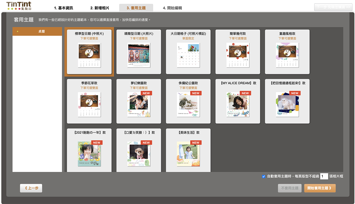Select the 【MY ALICE DREAM】款 theme
Image resolution: width=355 pixels, height=204 pixels.
[x=238, y=101]
